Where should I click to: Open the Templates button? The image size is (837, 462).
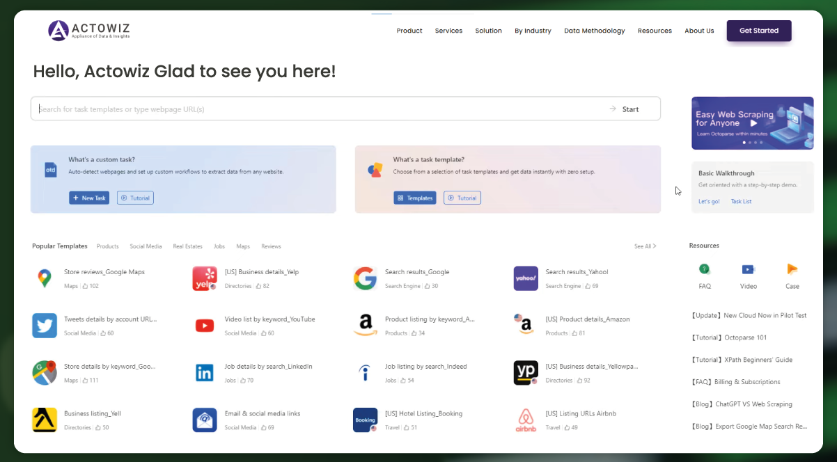pyautogui.click(x=415, y=198)
